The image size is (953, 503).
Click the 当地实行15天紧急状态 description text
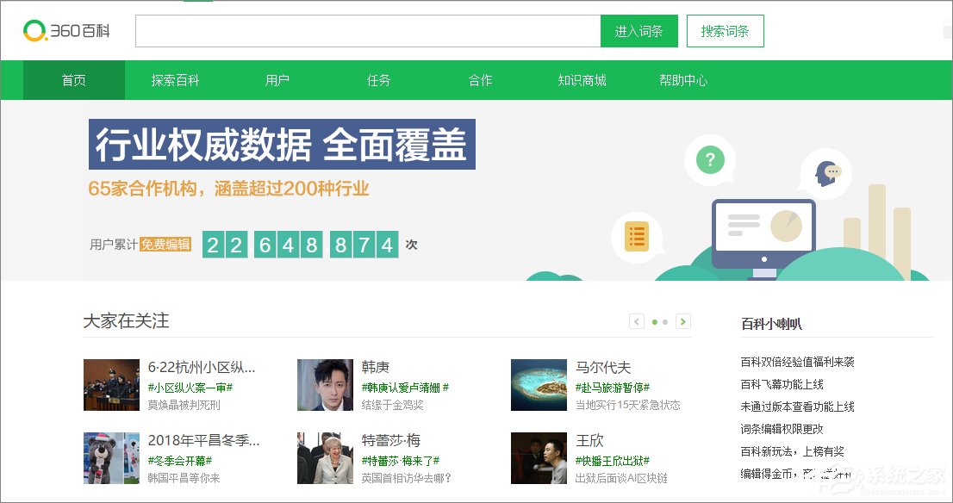[x=628, y=405]
